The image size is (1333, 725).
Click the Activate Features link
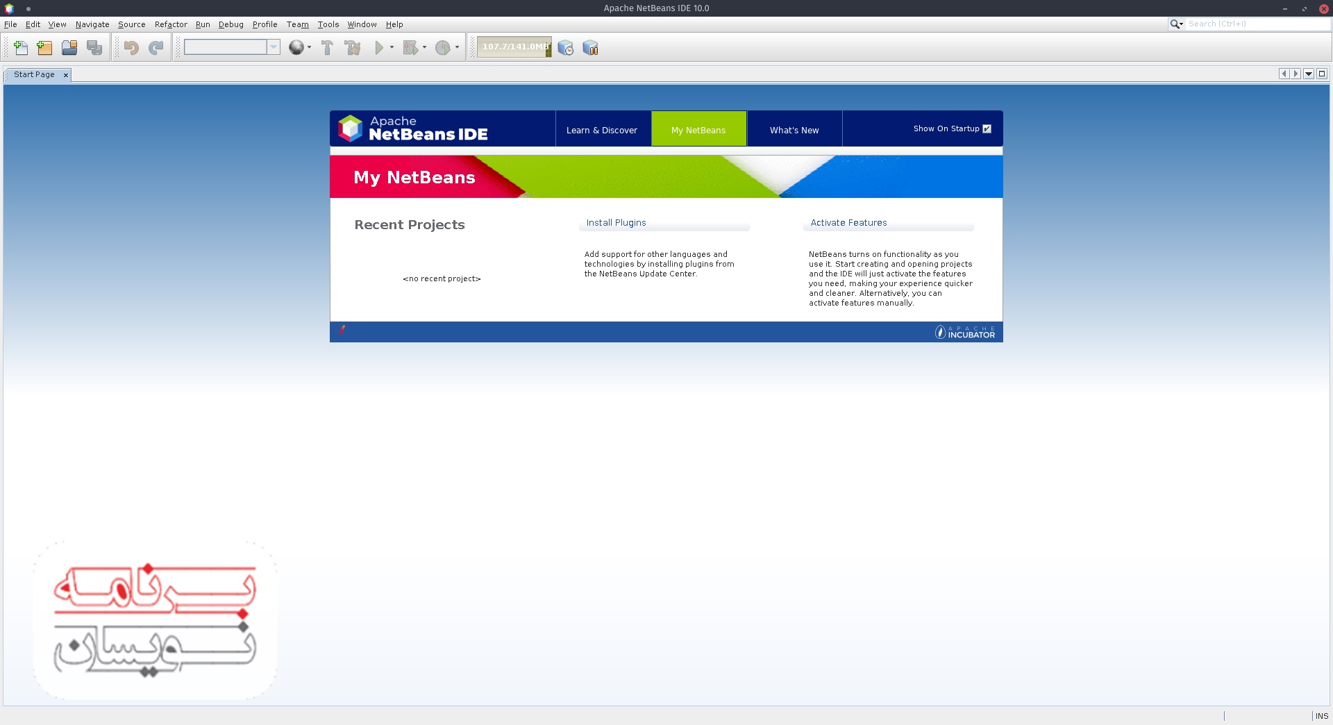click(x=848, y=222)
